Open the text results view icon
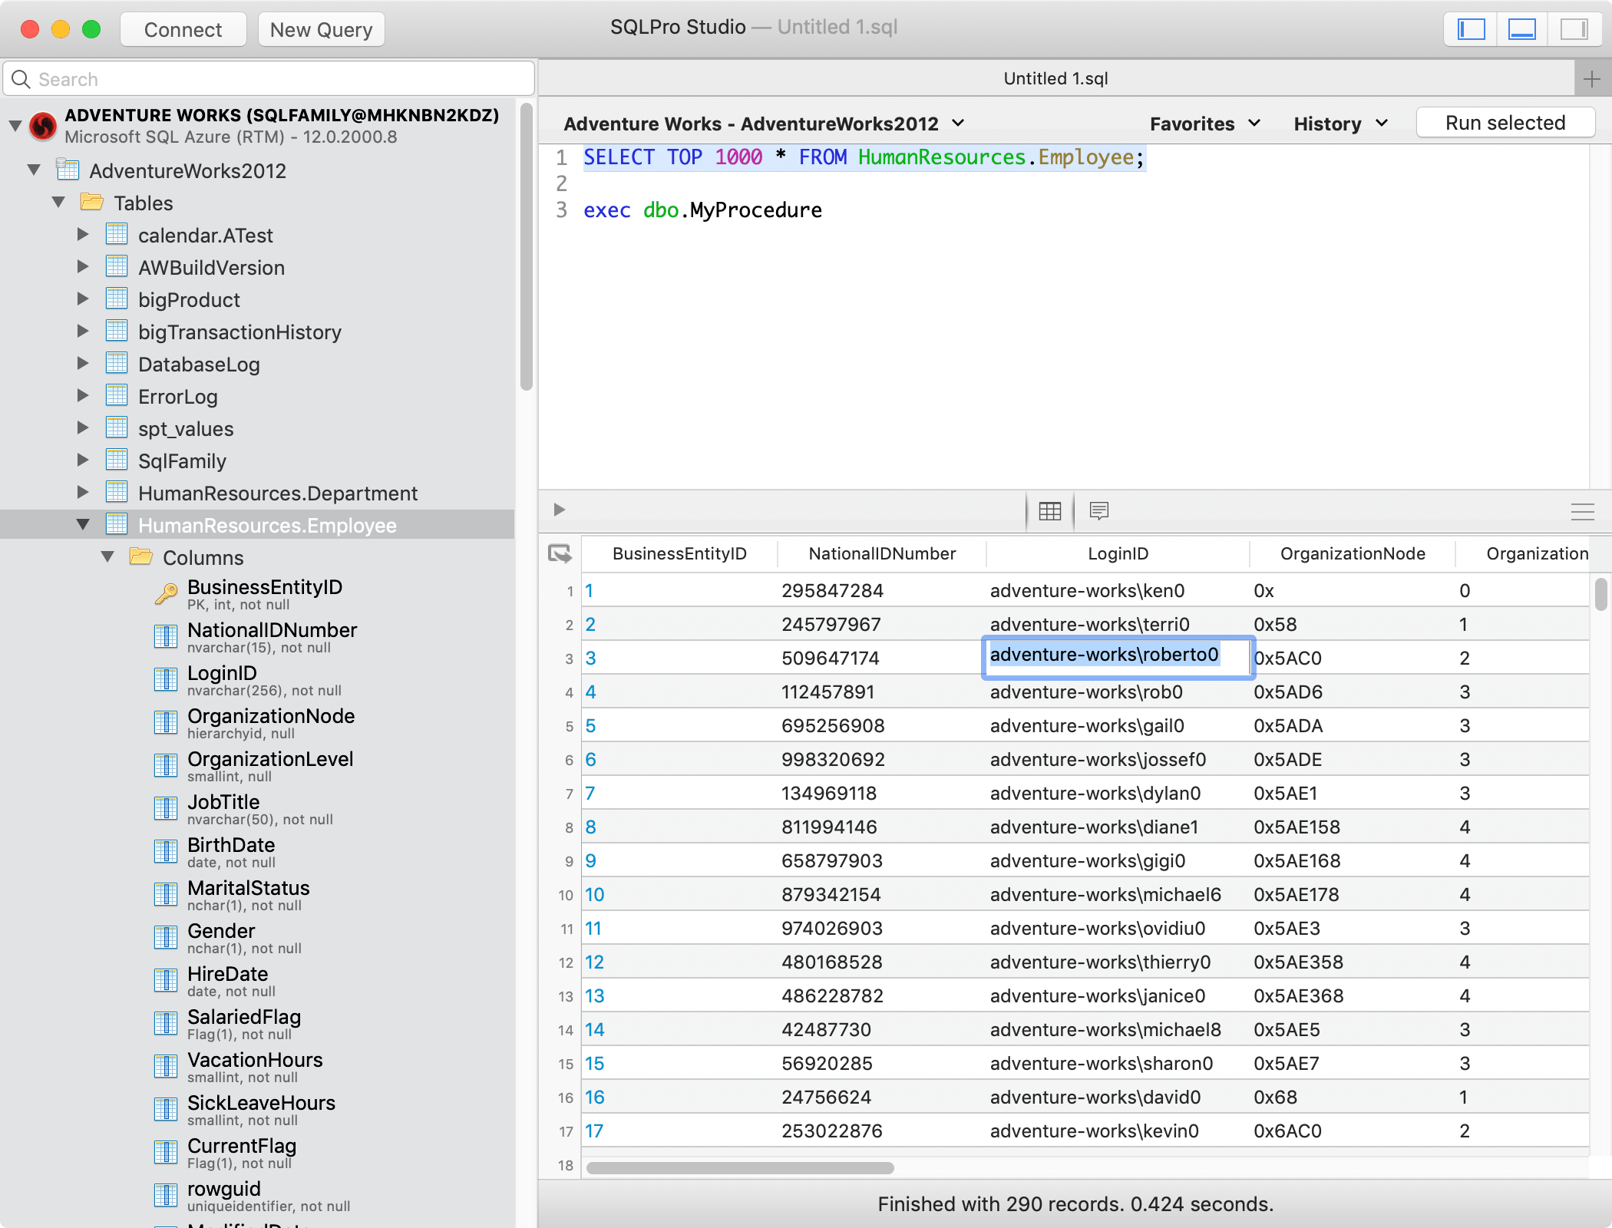Image resolution: width=1612 pixels, height=1228 pixels. click(x=1099, y=511)
